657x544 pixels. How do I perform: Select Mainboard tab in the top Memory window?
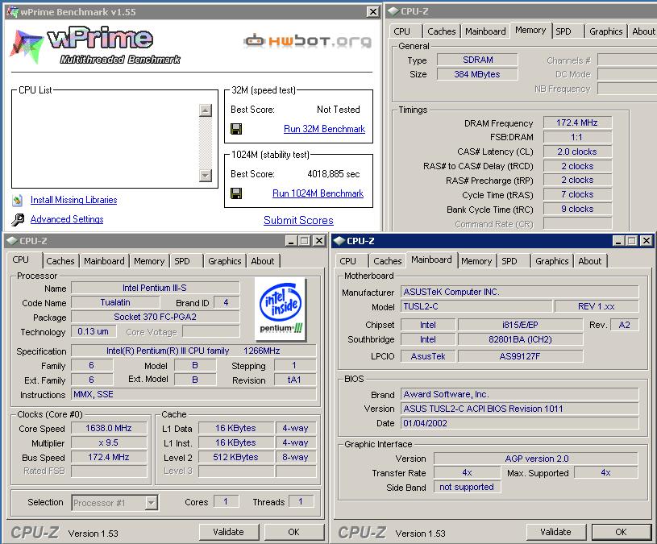click(485, 31)
